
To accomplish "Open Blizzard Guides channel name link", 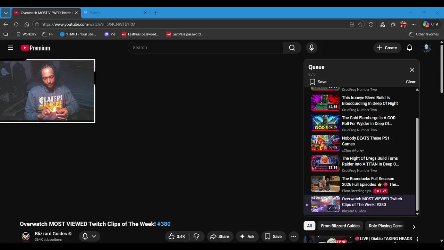I will [51, 234].
